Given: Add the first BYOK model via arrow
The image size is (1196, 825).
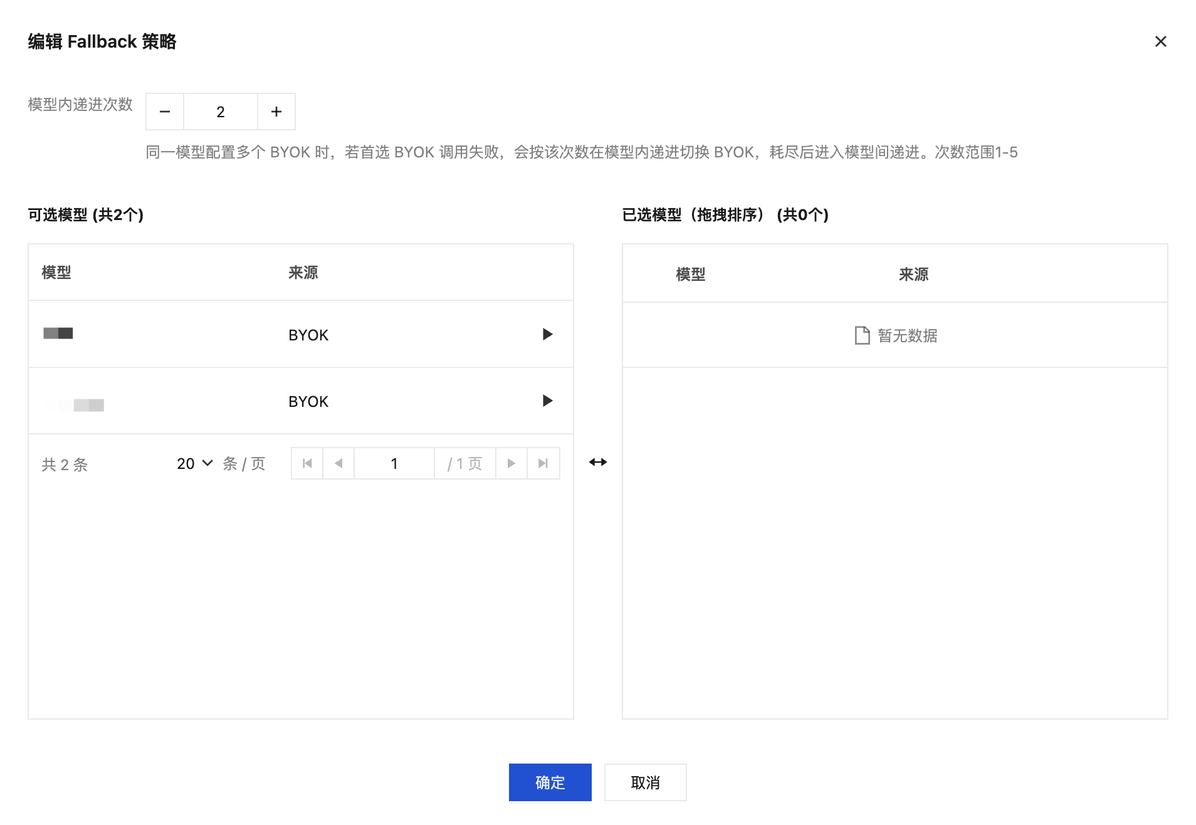Looking at the screenshot, I should [547, 334].
